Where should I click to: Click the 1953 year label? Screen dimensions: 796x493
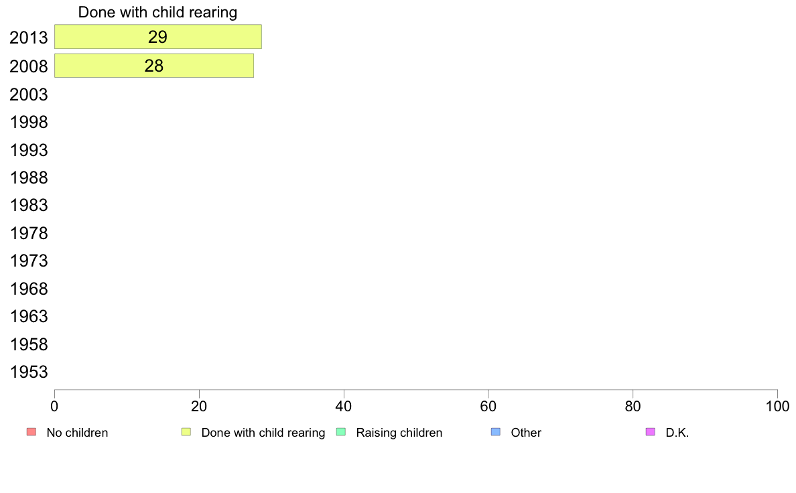pos(28,372)
